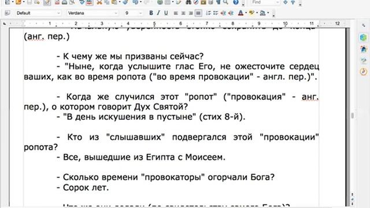Open the sidebar Styles panel icon
Image resolution: width=370 pixels, height=208 pixels.
pyautogui.click(x=364, y=49)
